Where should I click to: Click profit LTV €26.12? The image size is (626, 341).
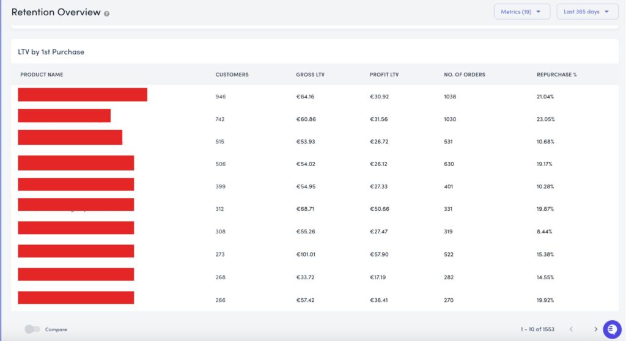[x=378, y=164]
